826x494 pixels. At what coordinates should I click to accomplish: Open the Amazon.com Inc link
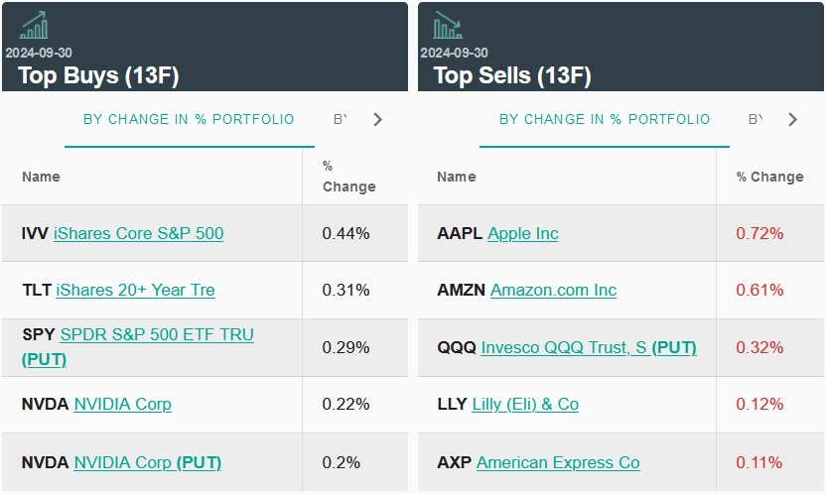click(x=553, y=291)
